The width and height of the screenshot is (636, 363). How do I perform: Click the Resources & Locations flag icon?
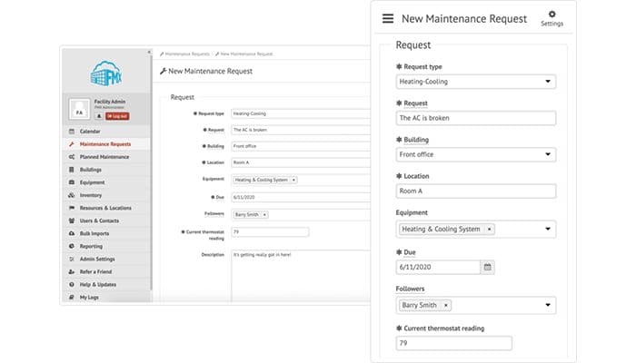72,208
